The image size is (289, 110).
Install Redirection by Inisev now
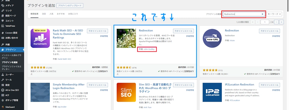(269, 31)
